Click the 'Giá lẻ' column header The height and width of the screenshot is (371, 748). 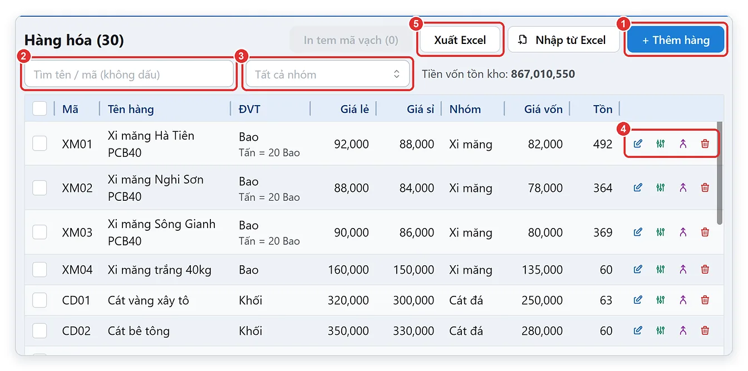[x=355, y=109]
